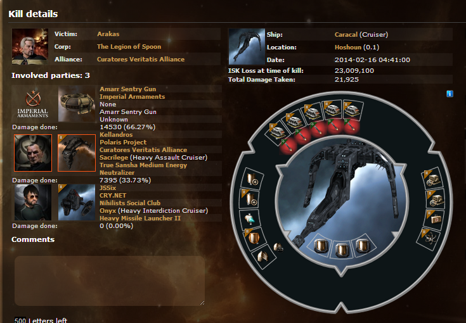Image resolution: width=466 pixels, height=323 pixels.
Task: Open the JSSix pilot link
Action: (108, 187)
